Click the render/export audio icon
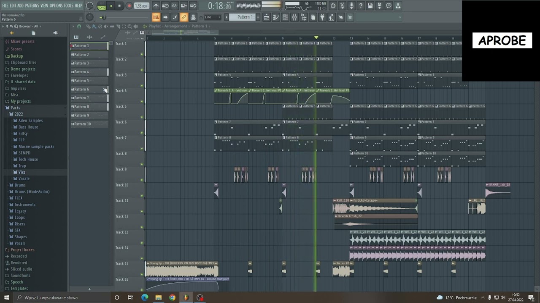This screenshot has width=540, height=303. (379, 6)
